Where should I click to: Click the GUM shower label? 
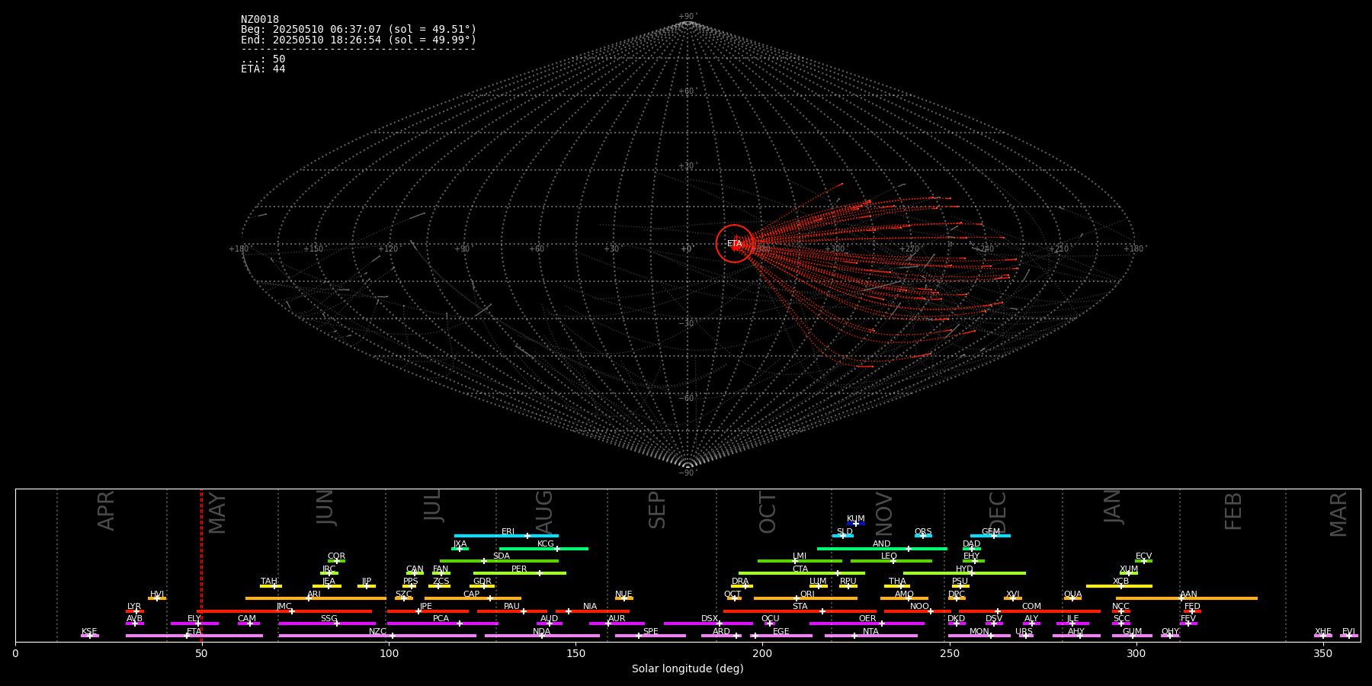(1133, 632)
